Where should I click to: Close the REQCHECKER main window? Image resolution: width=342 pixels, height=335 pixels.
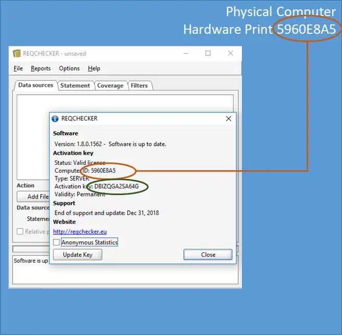[230, 54]
